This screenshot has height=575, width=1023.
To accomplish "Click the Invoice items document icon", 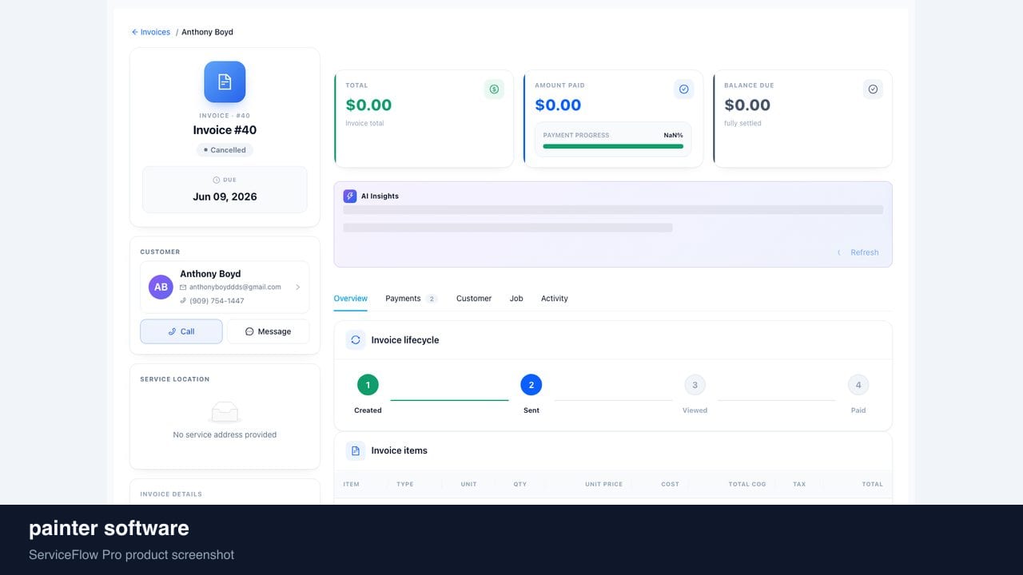I will coord(356,450).
